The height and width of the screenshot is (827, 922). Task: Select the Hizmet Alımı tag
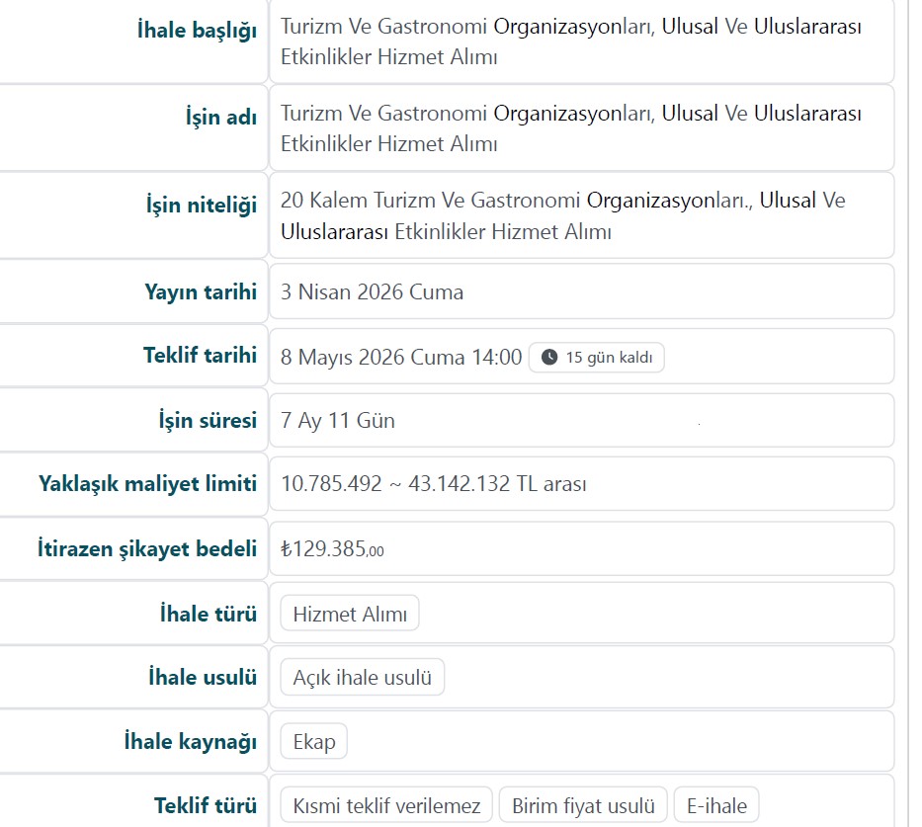[350, 614]
